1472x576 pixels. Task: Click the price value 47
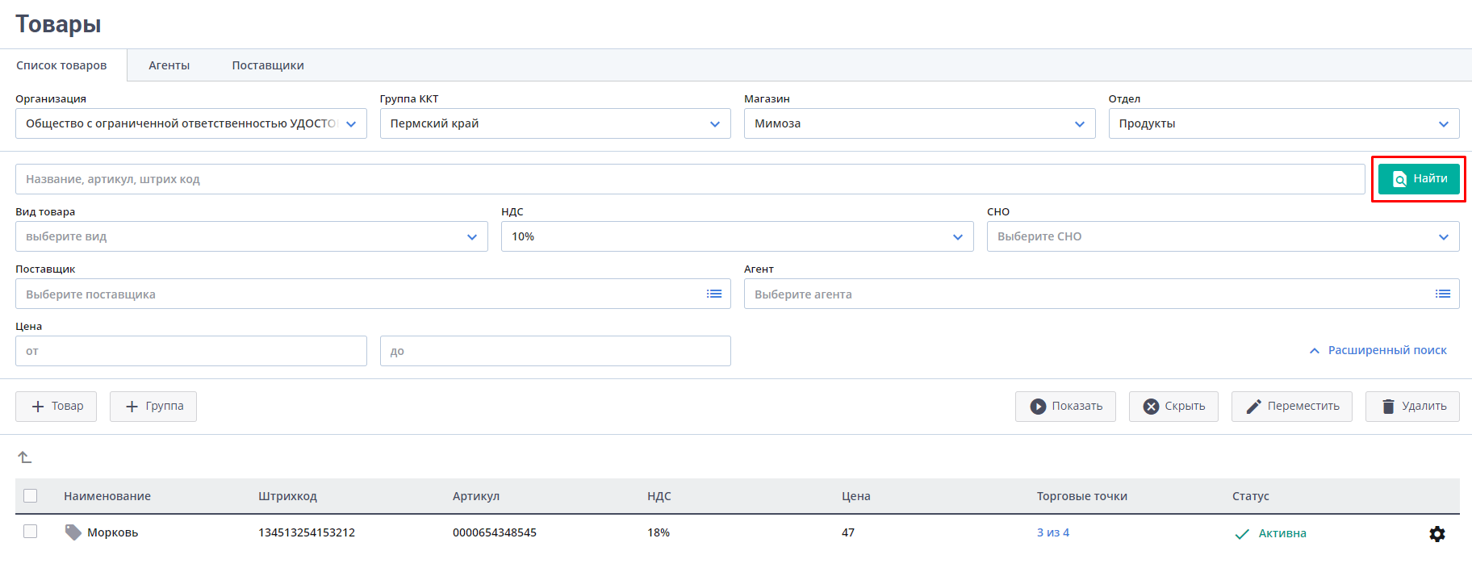(848, 532)
